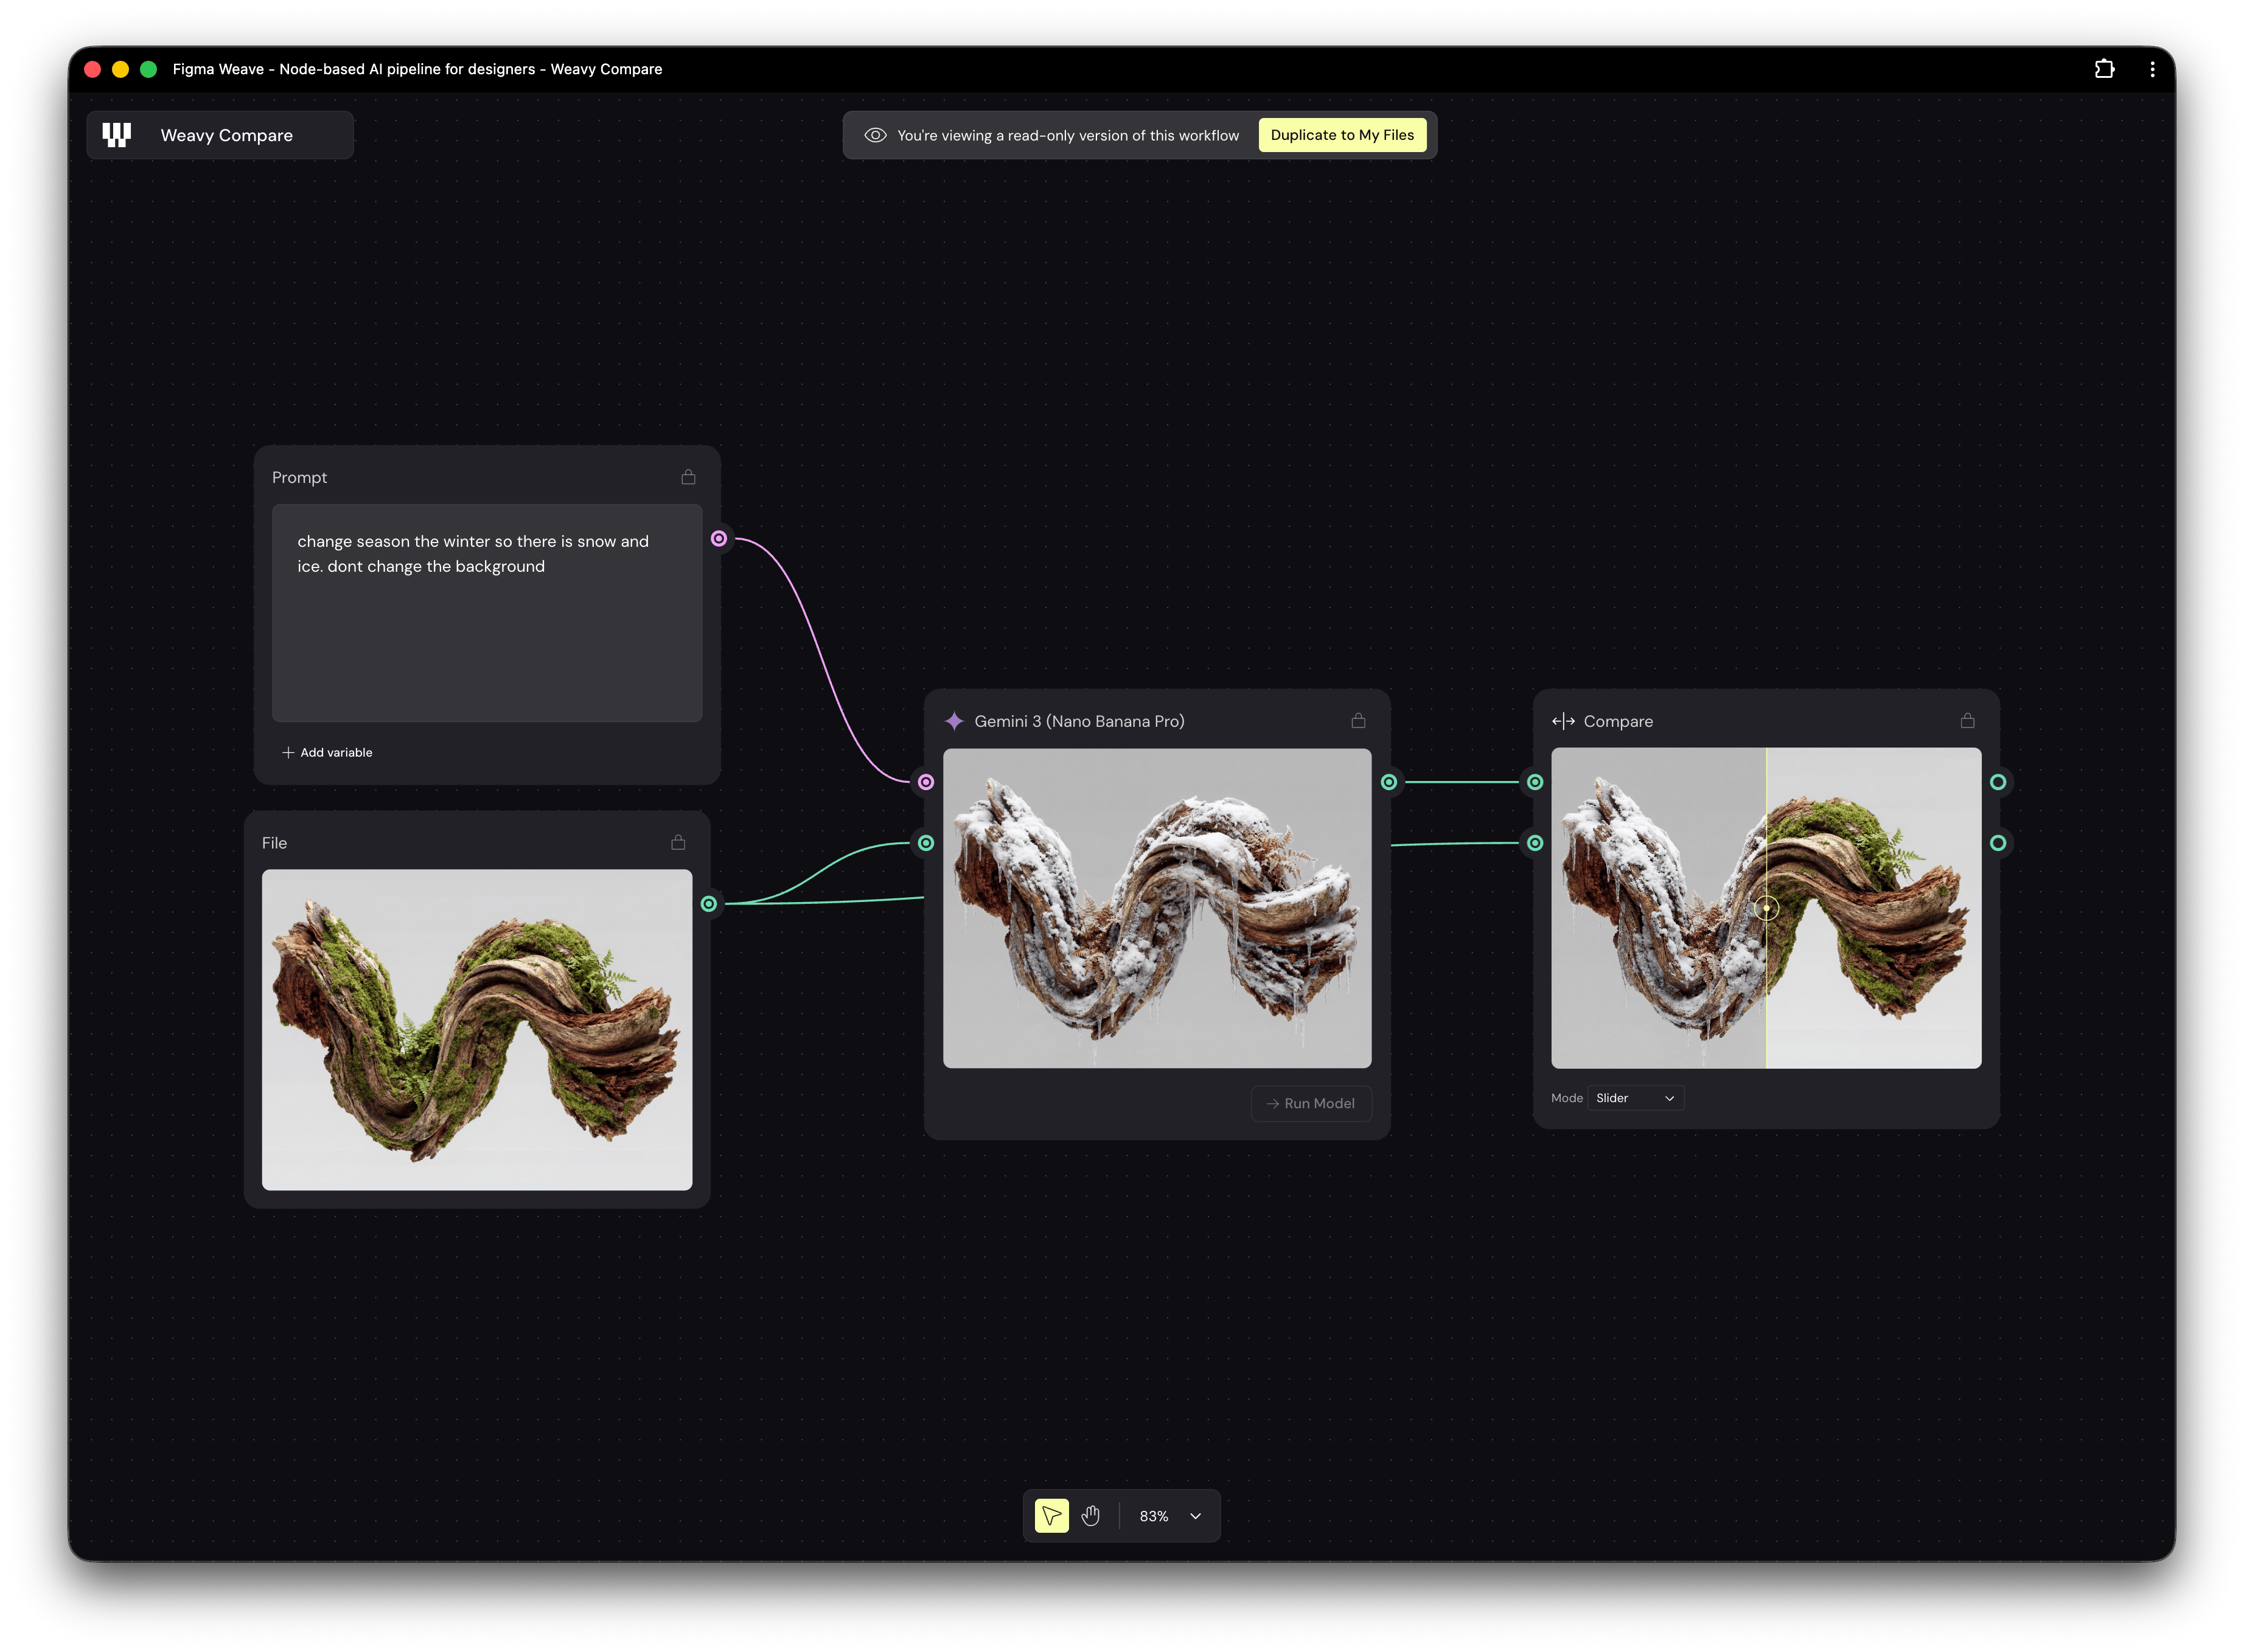
Task: Open the Mode dropdown on the Compare node
Action: pyautogui.click(x=1635, y=1097)
